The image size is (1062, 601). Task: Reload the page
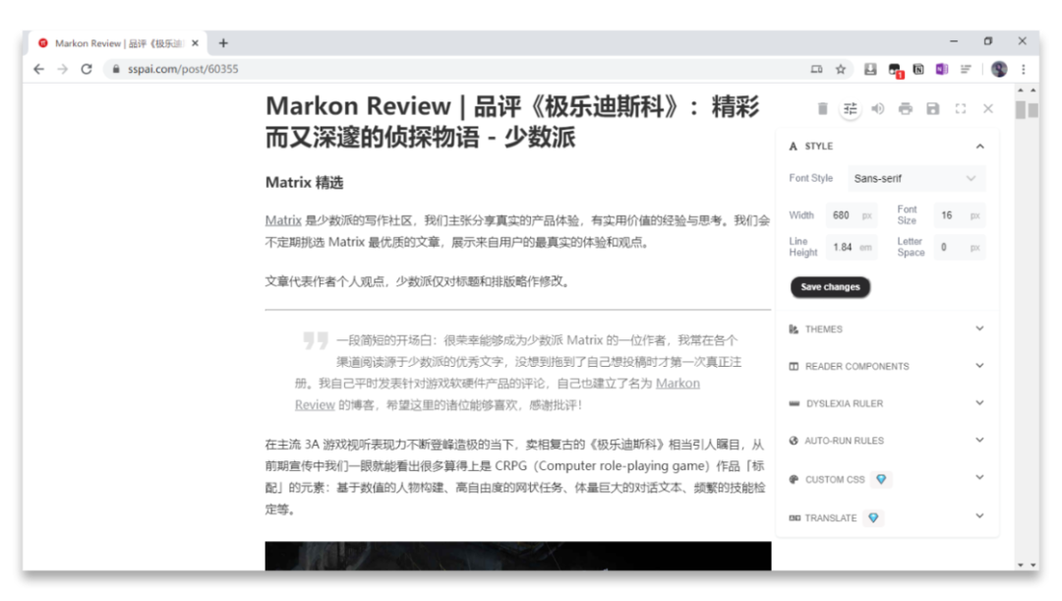pyautogui.click(x=87, y=69)
